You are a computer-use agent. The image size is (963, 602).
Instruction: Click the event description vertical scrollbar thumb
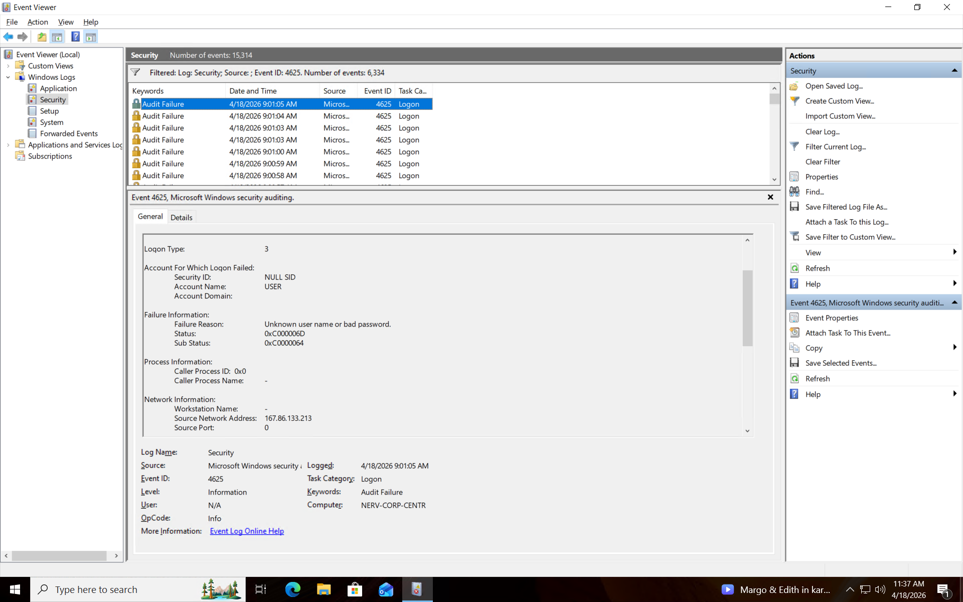tap(747, 308)
